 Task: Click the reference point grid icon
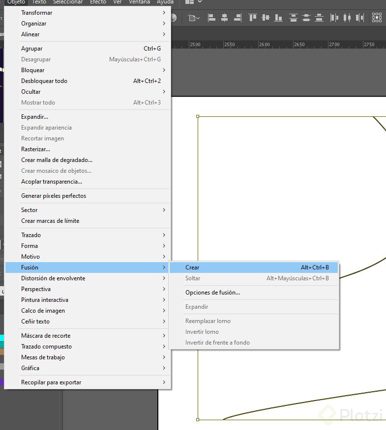[377, 18]
